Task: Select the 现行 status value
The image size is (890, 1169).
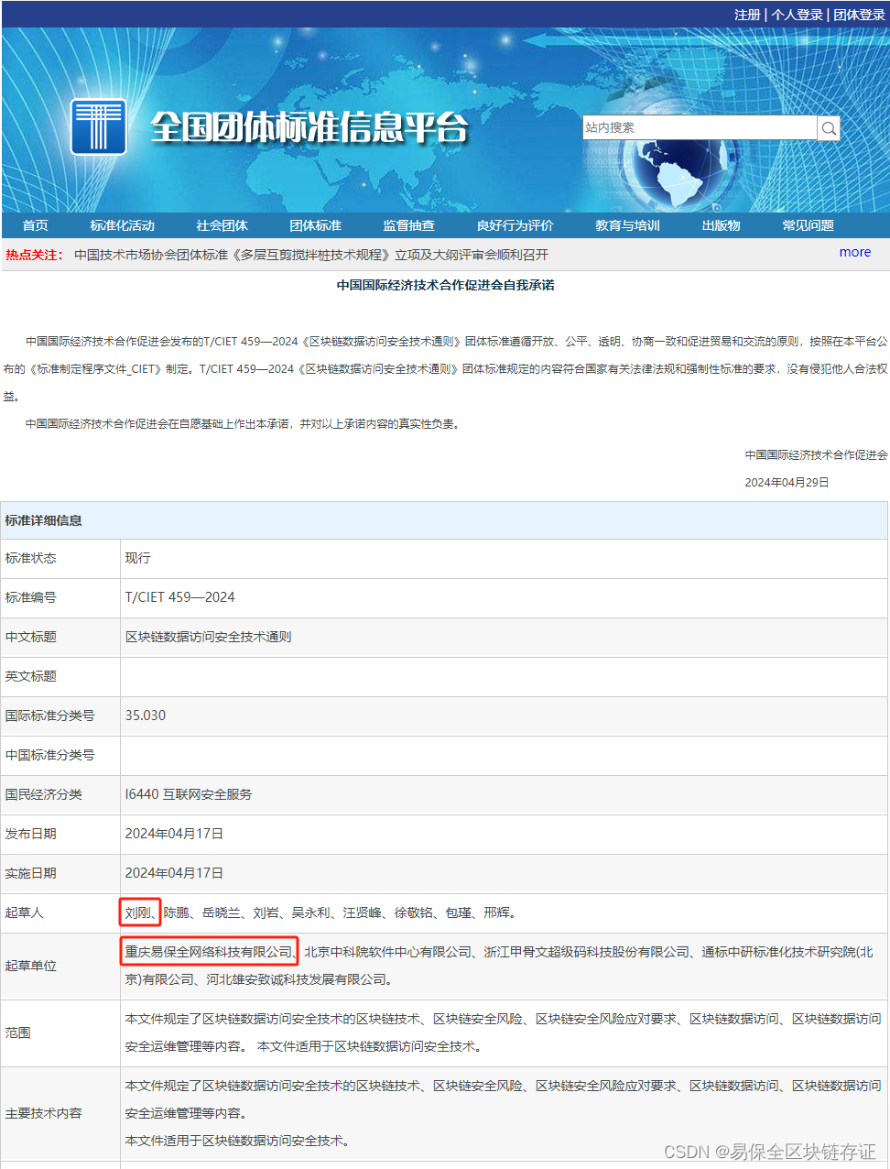Action: [137, 558]
